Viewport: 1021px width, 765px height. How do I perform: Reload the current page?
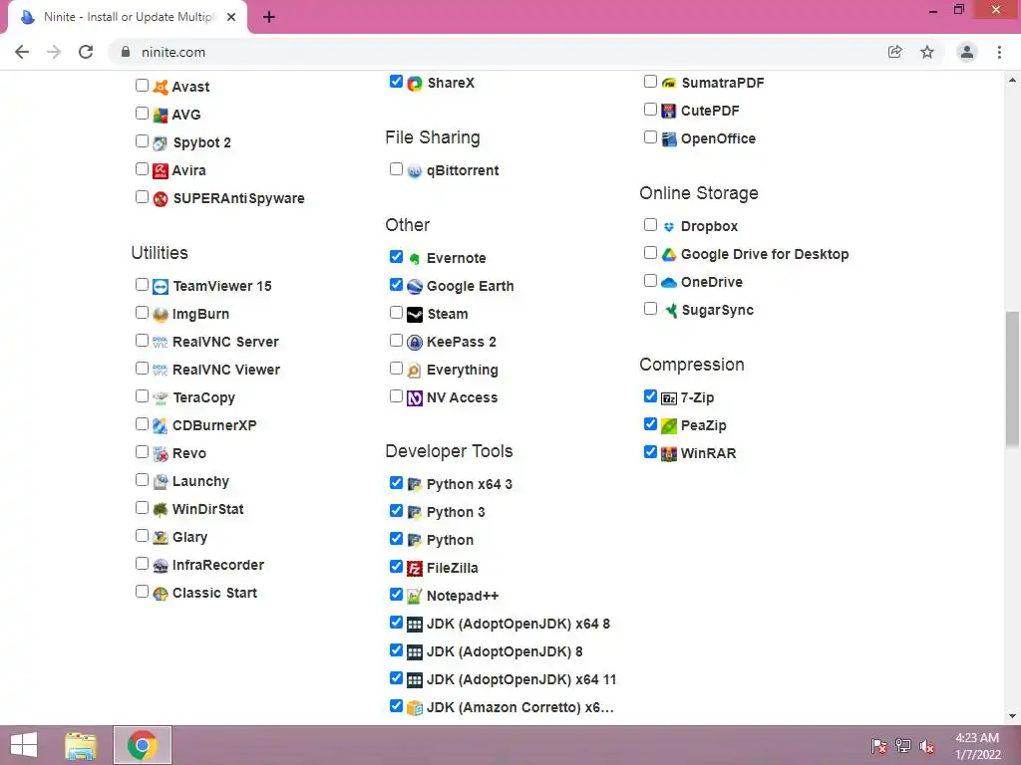tap(86, 52)
